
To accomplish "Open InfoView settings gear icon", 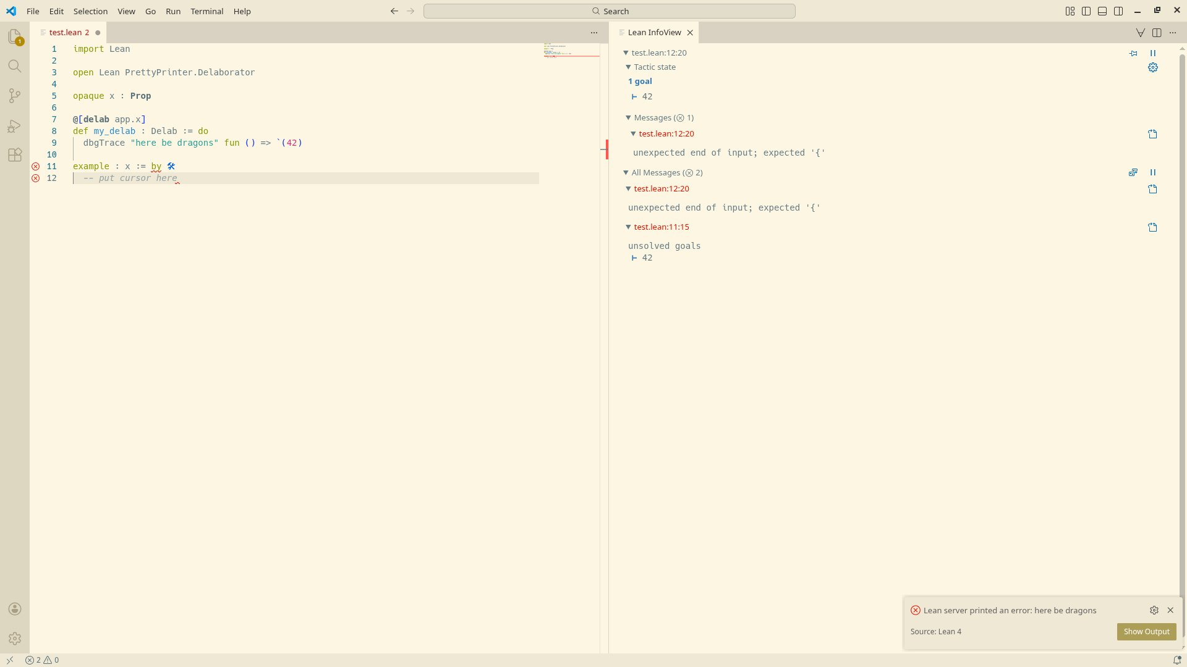I will pyautogui.click(x=1152, y=67).
